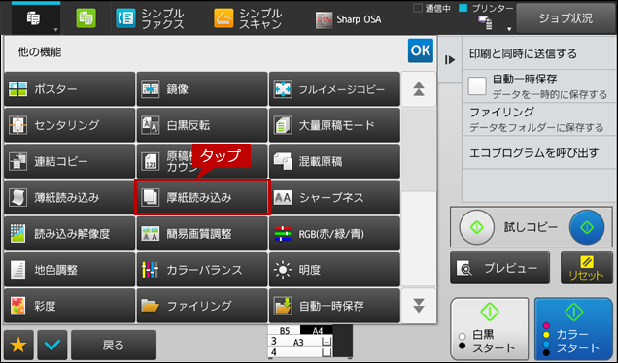Jump down with double down arrow
The width and height of the screenshot is (618, 363).
pyautogui.click(x=419, y=306)
